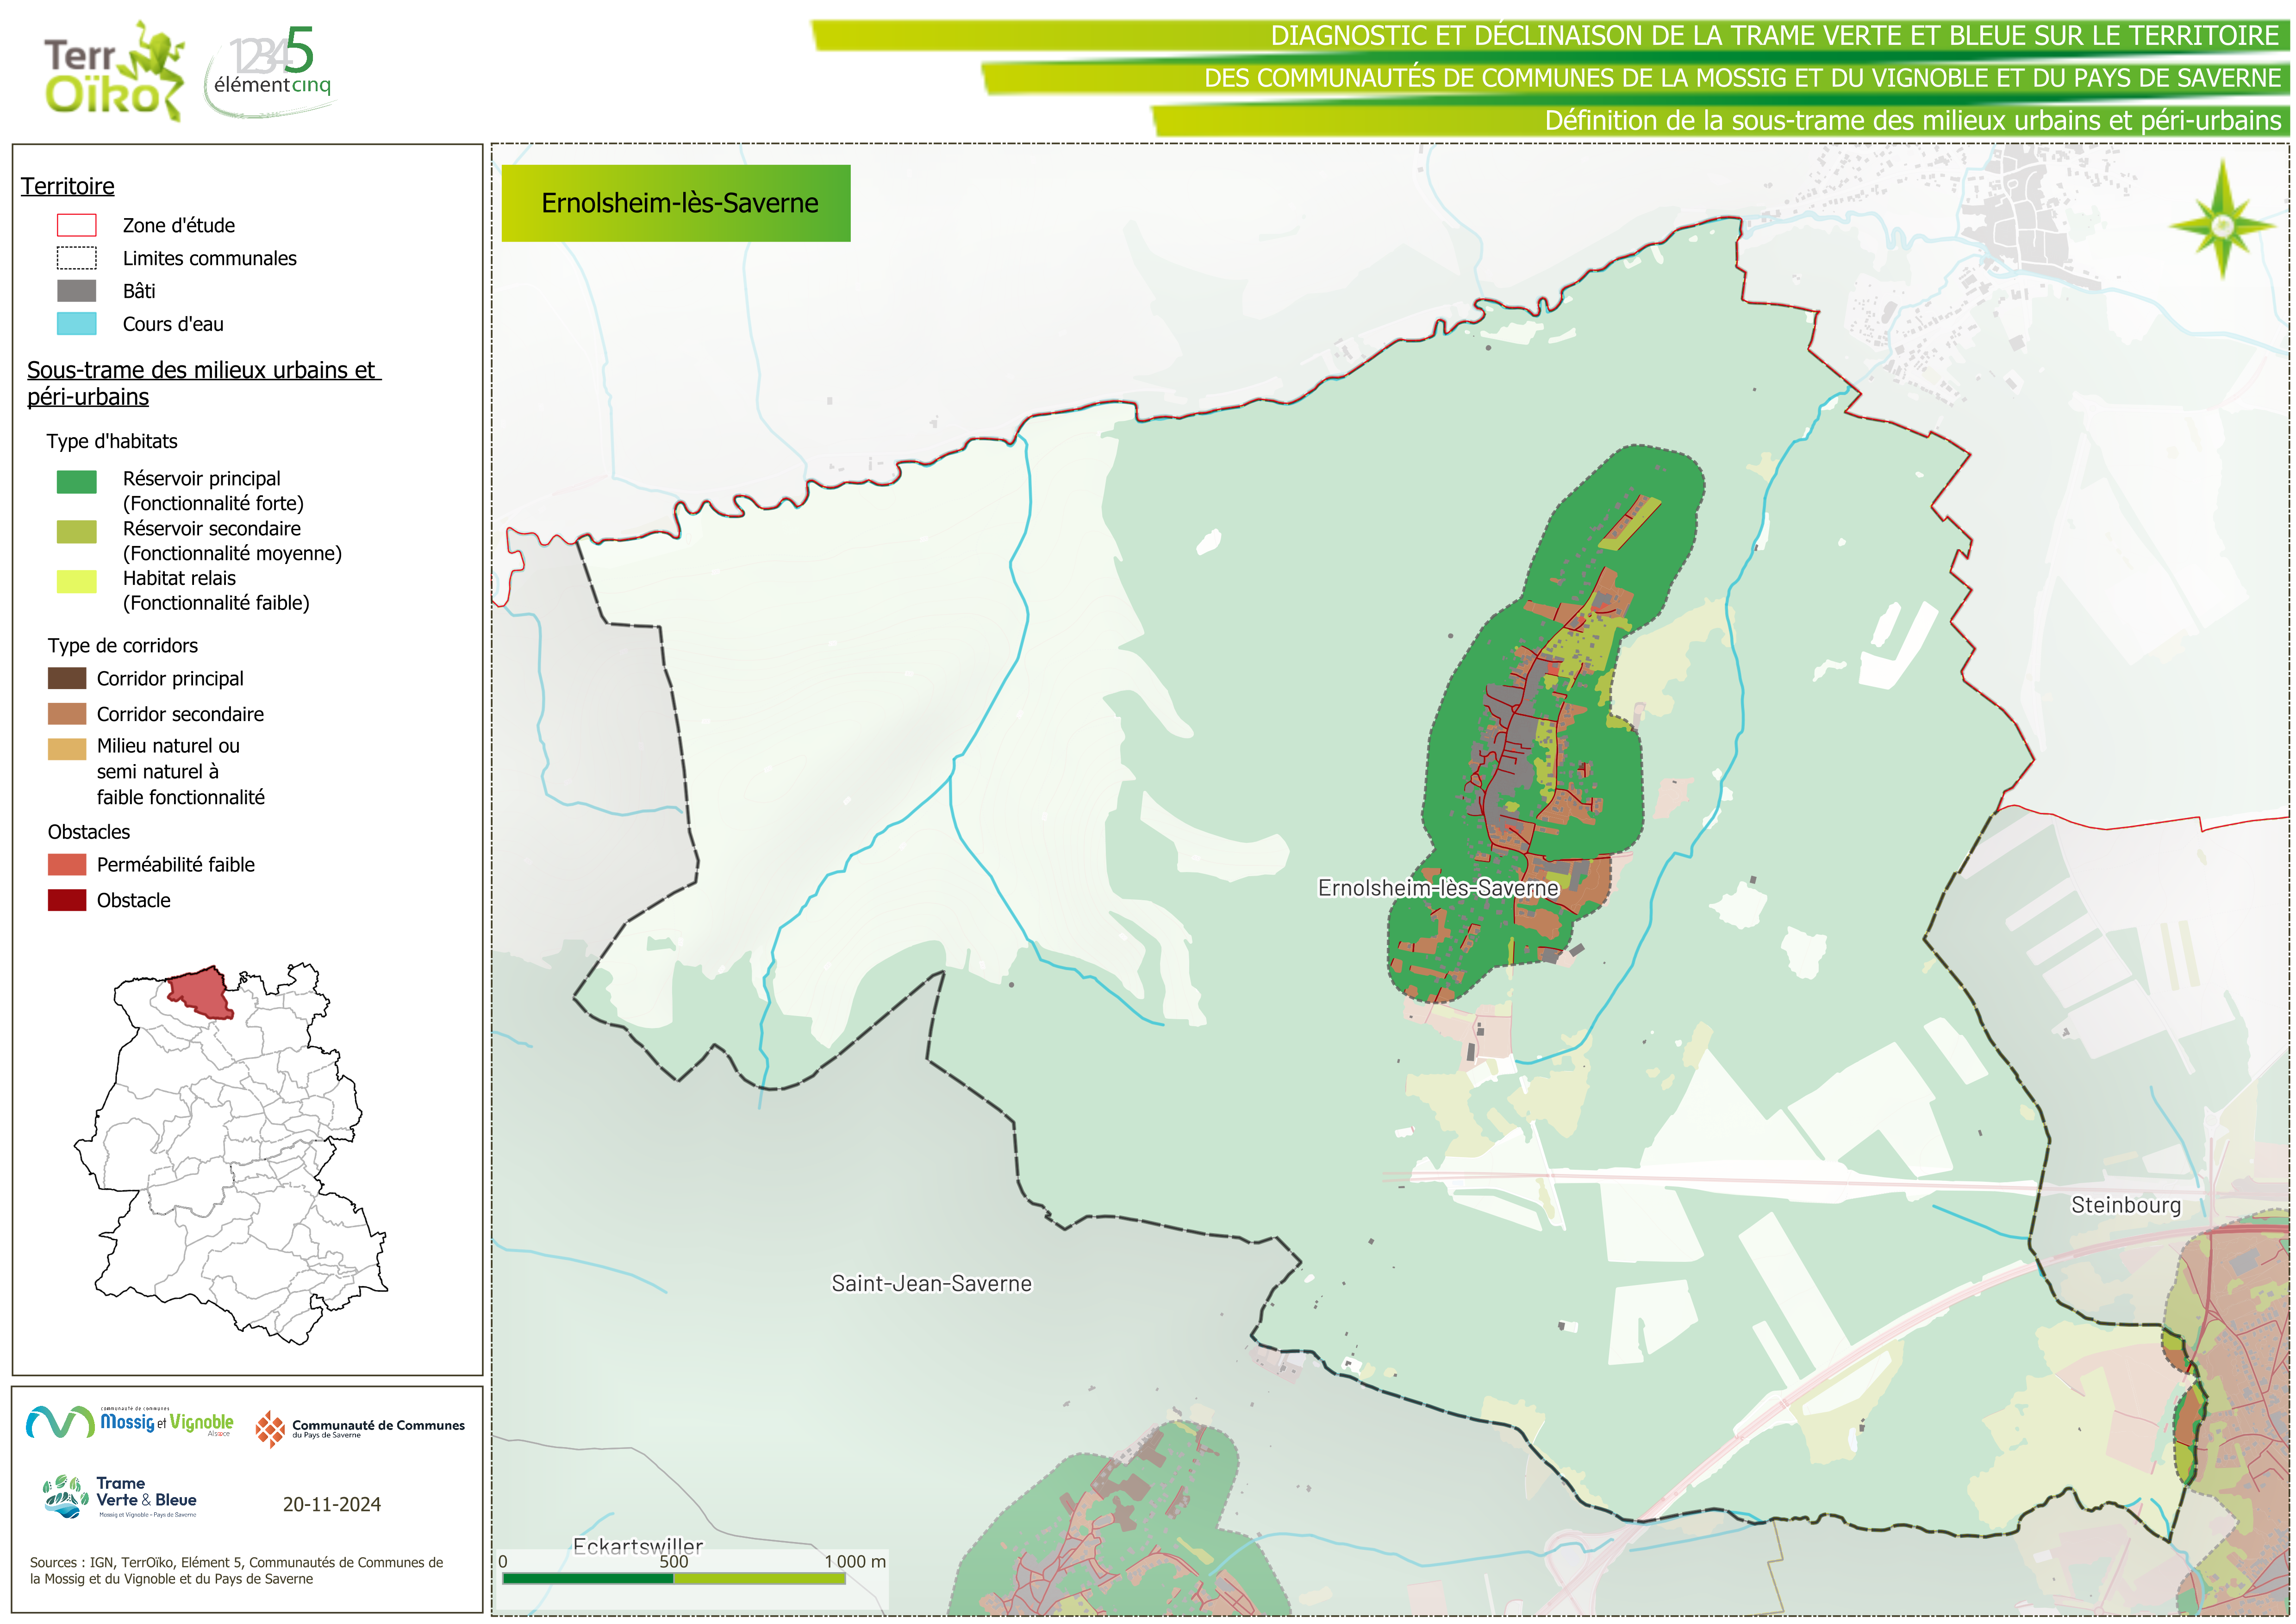Click the Ernolsheim-lès-Saverne green title box
This screenshot has height=1624, width=2296.
[x=676, y=203]
